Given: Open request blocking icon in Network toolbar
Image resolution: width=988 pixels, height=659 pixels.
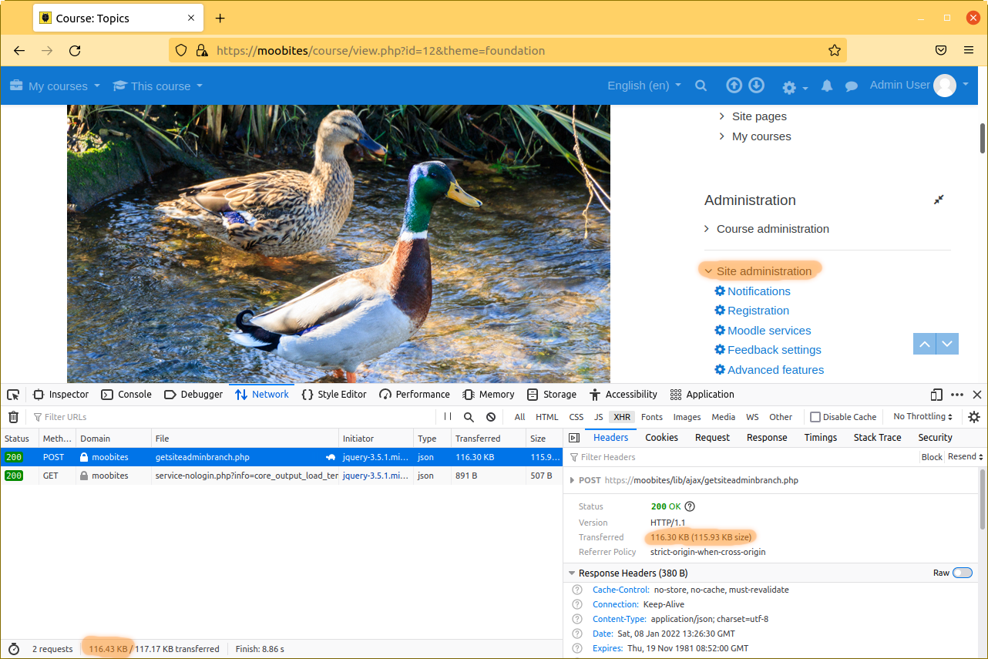Looking at the screenshot, I should pos(491,417).
